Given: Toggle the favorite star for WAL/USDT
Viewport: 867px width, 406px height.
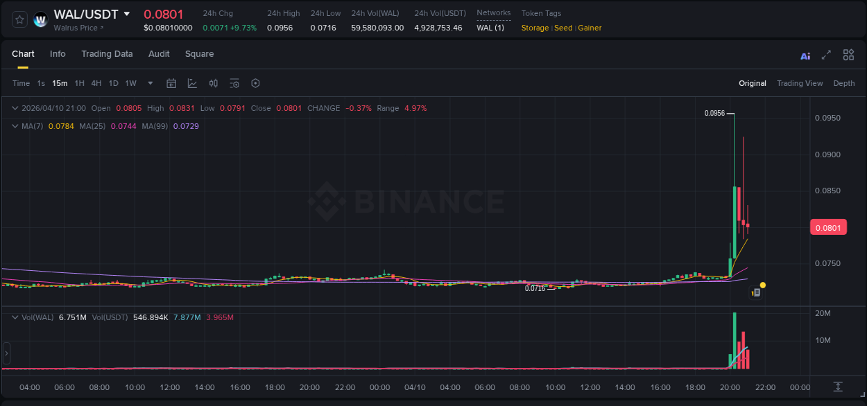Looking at the screenshot, I should point(19,19).
